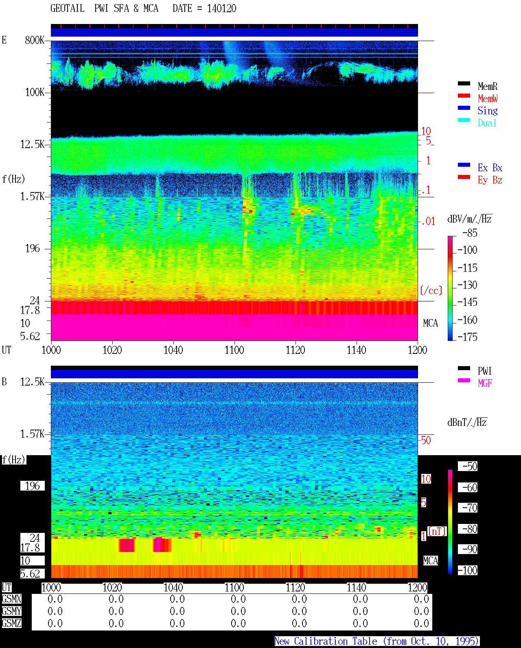Click the f(Hz) label of E panel
Viewport: 521px width, 648px height.
tap(13, 179)
